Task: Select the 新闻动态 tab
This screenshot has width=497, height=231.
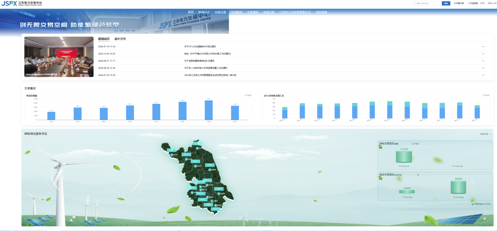Action: (x=104, y=39)
